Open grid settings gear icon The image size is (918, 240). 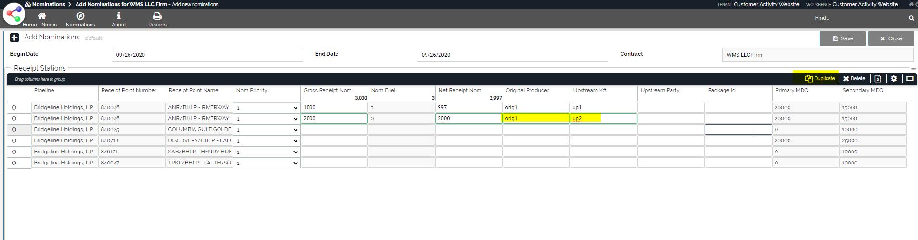click(x=893, y=79)
